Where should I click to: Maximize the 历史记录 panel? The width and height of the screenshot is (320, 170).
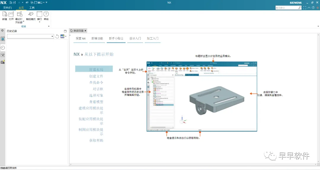65,31
